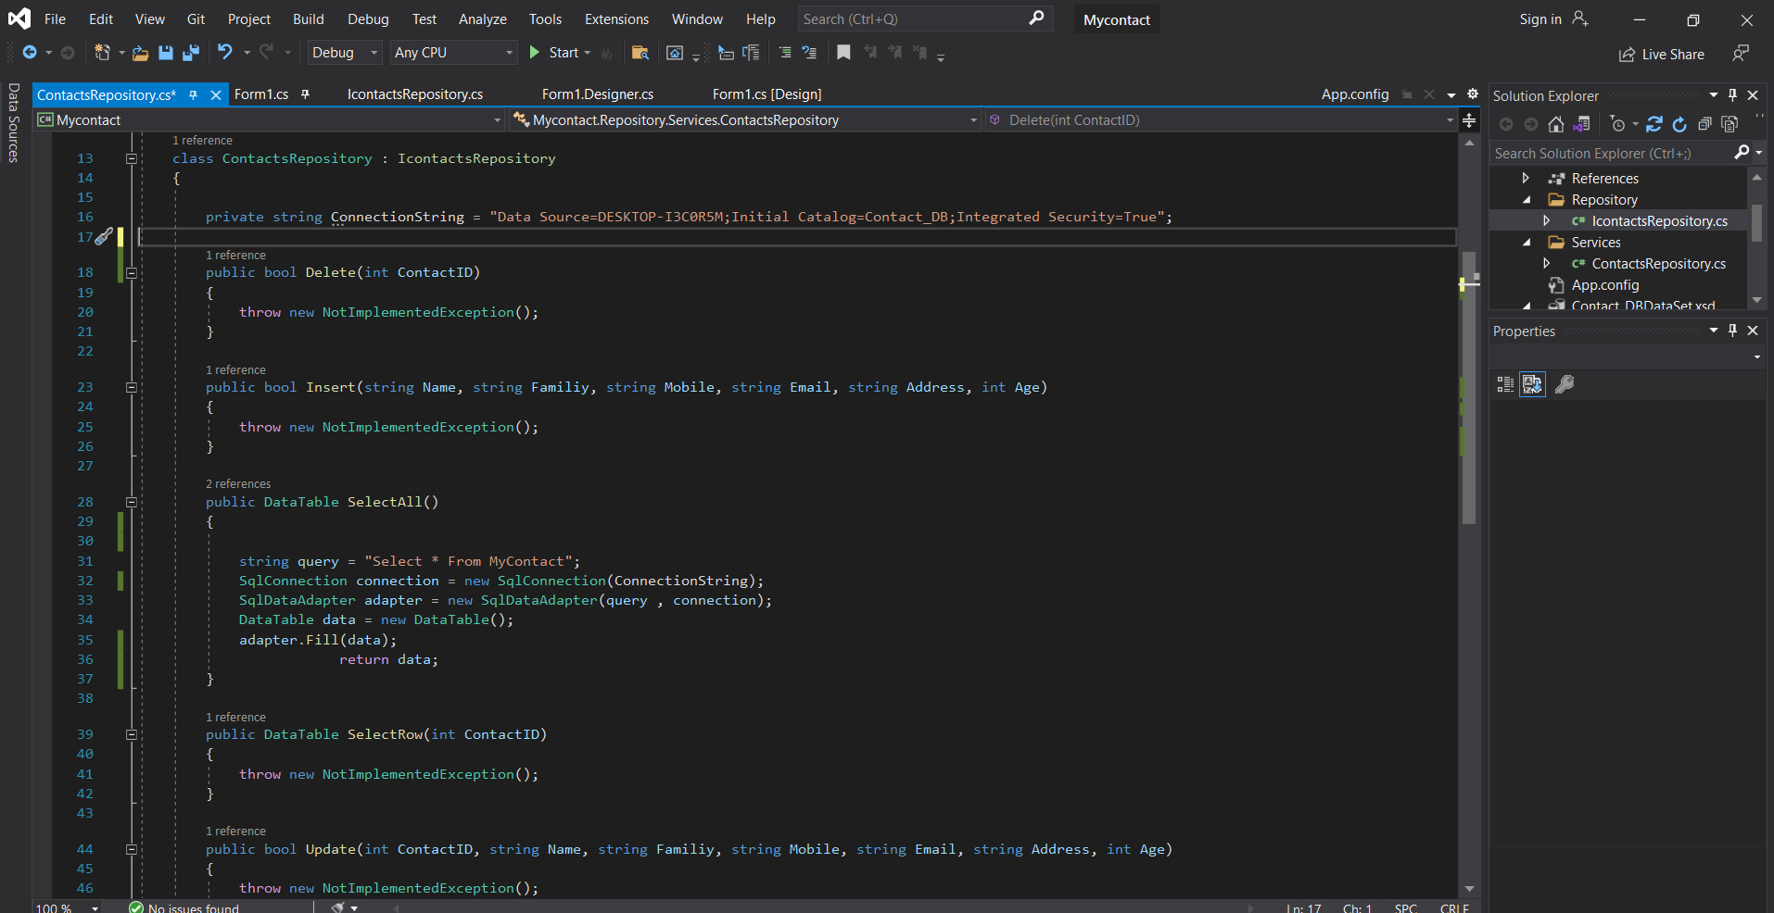Switch to the Form1.Designer.cs tab
The image size is (1774, 913).
[x=597, y=94]
